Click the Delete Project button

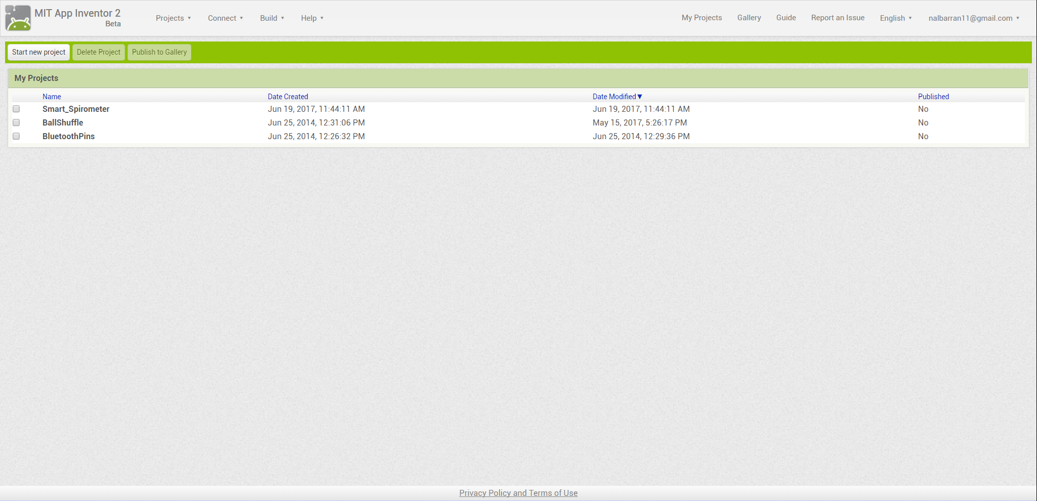click(99, 52)
